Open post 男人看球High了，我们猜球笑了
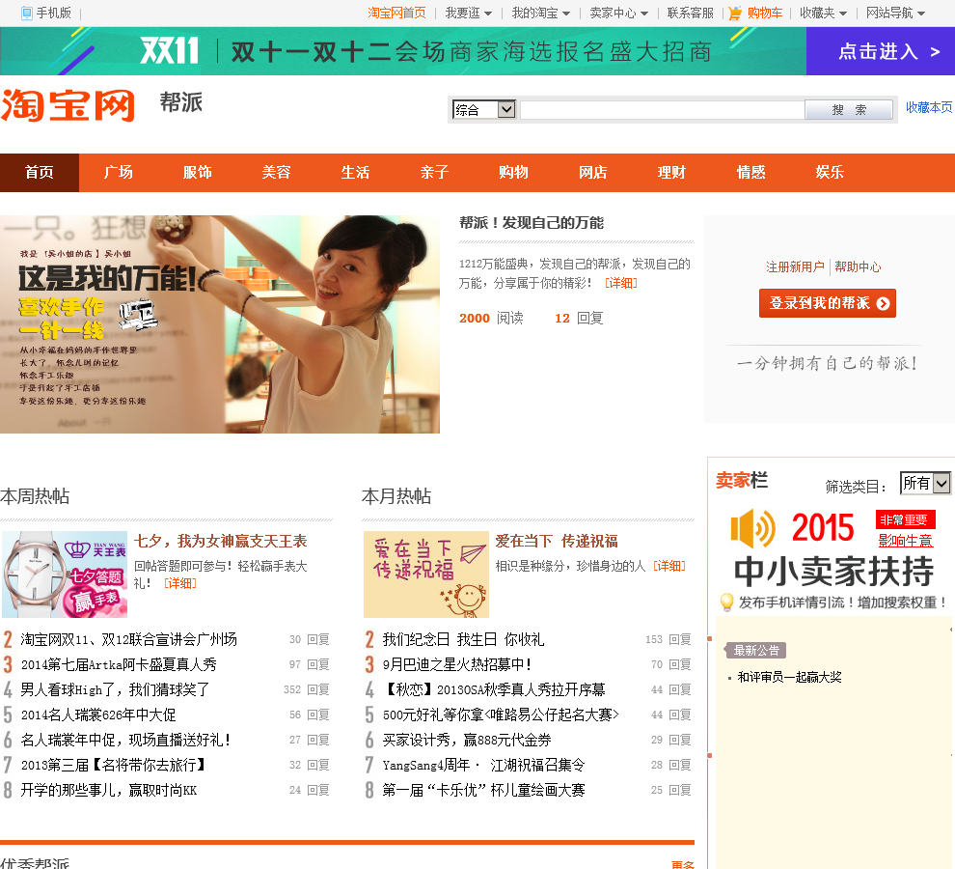The width and height of the screenshot is (955, 869). coord(115,689)
